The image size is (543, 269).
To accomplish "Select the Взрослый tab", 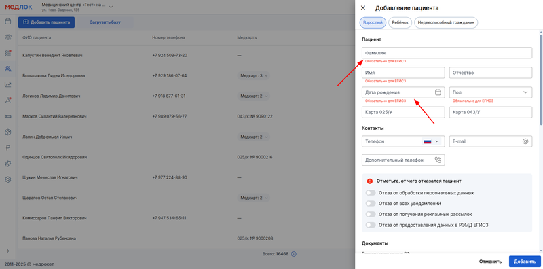I will click(373, 22).
